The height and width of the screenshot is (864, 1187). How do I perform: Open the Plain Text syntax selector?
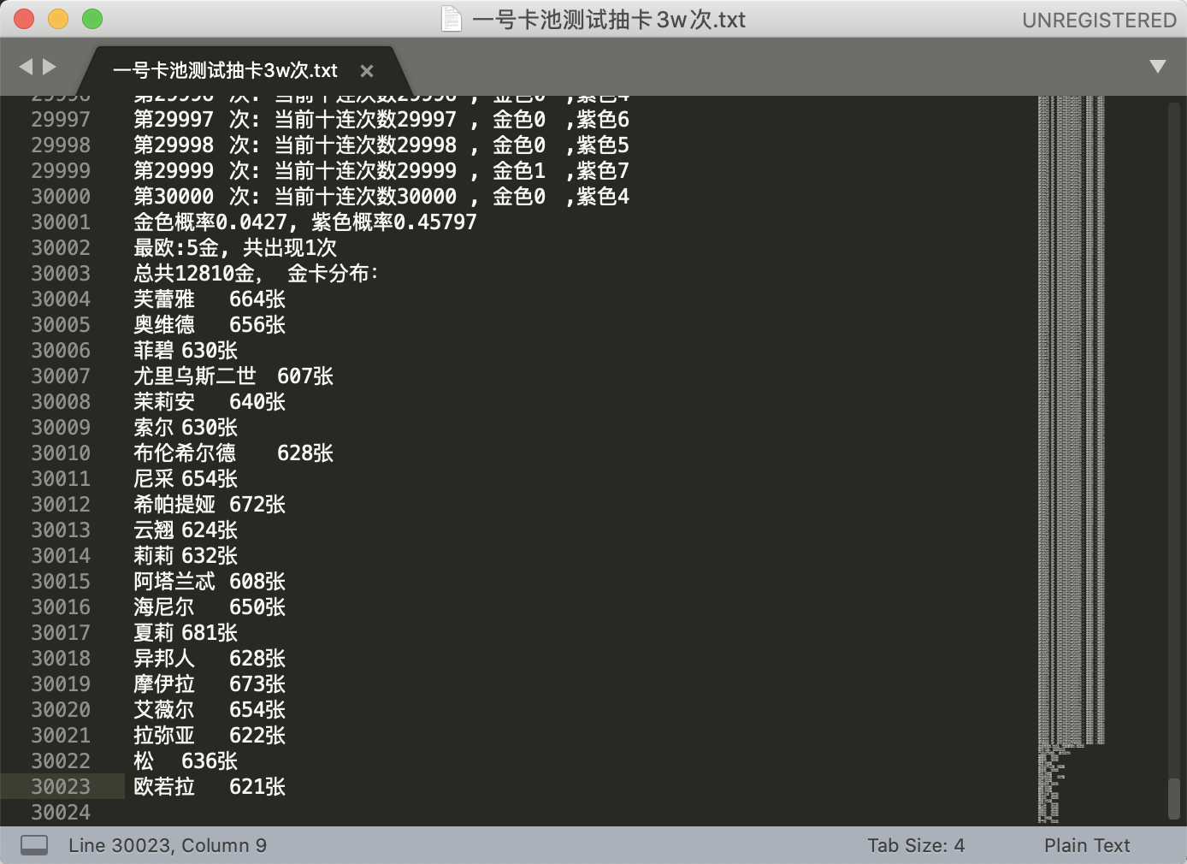click(x=1087, y=845)
